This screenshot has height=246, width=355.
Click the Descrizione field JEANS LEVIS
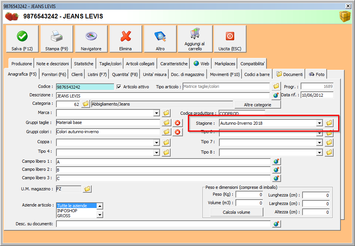pos(163,96)
